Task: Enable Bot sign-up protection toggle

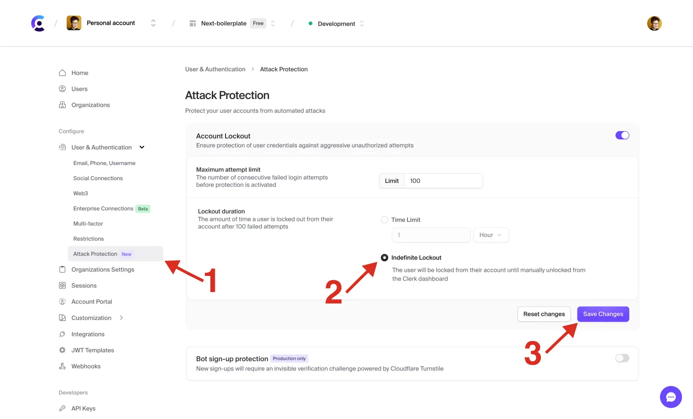Action: 622,358
